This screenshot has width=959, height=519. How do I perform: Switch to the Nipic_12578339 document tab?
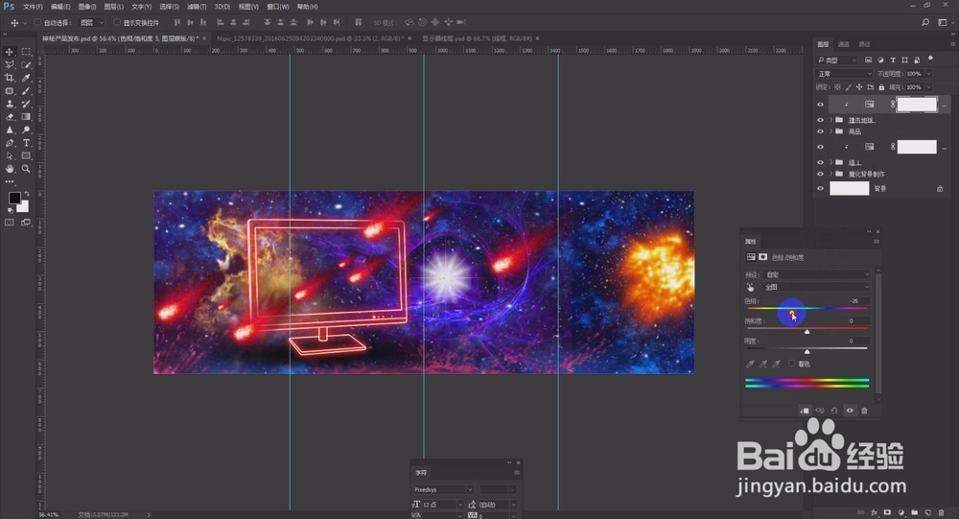click(309, 38)
